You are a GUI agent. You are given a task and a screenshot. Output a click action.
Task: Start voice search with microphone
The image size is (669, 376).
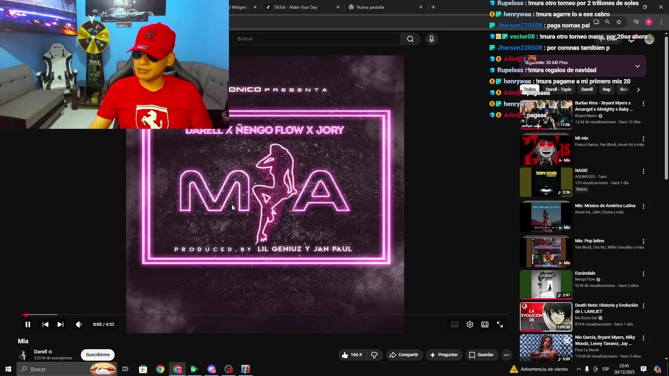[431, 39]
